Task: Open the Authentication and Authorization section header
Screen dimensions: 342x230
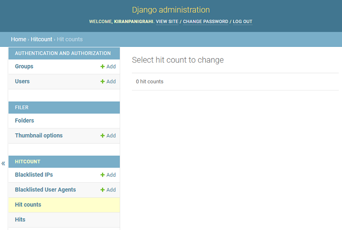Action: [63, 53]
